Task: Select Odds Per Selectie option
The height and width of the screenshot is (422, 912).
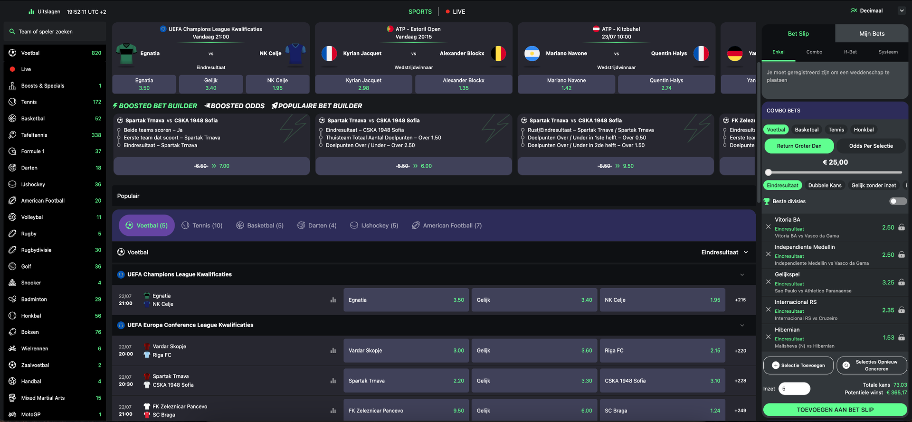Action: click(x=871, y=146)
